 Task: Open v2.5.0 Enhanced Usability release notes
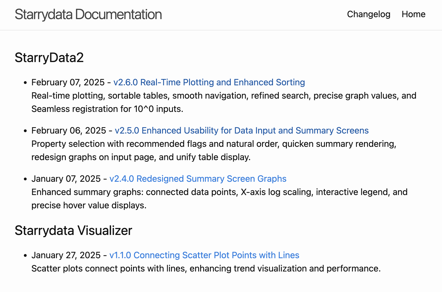242,130
